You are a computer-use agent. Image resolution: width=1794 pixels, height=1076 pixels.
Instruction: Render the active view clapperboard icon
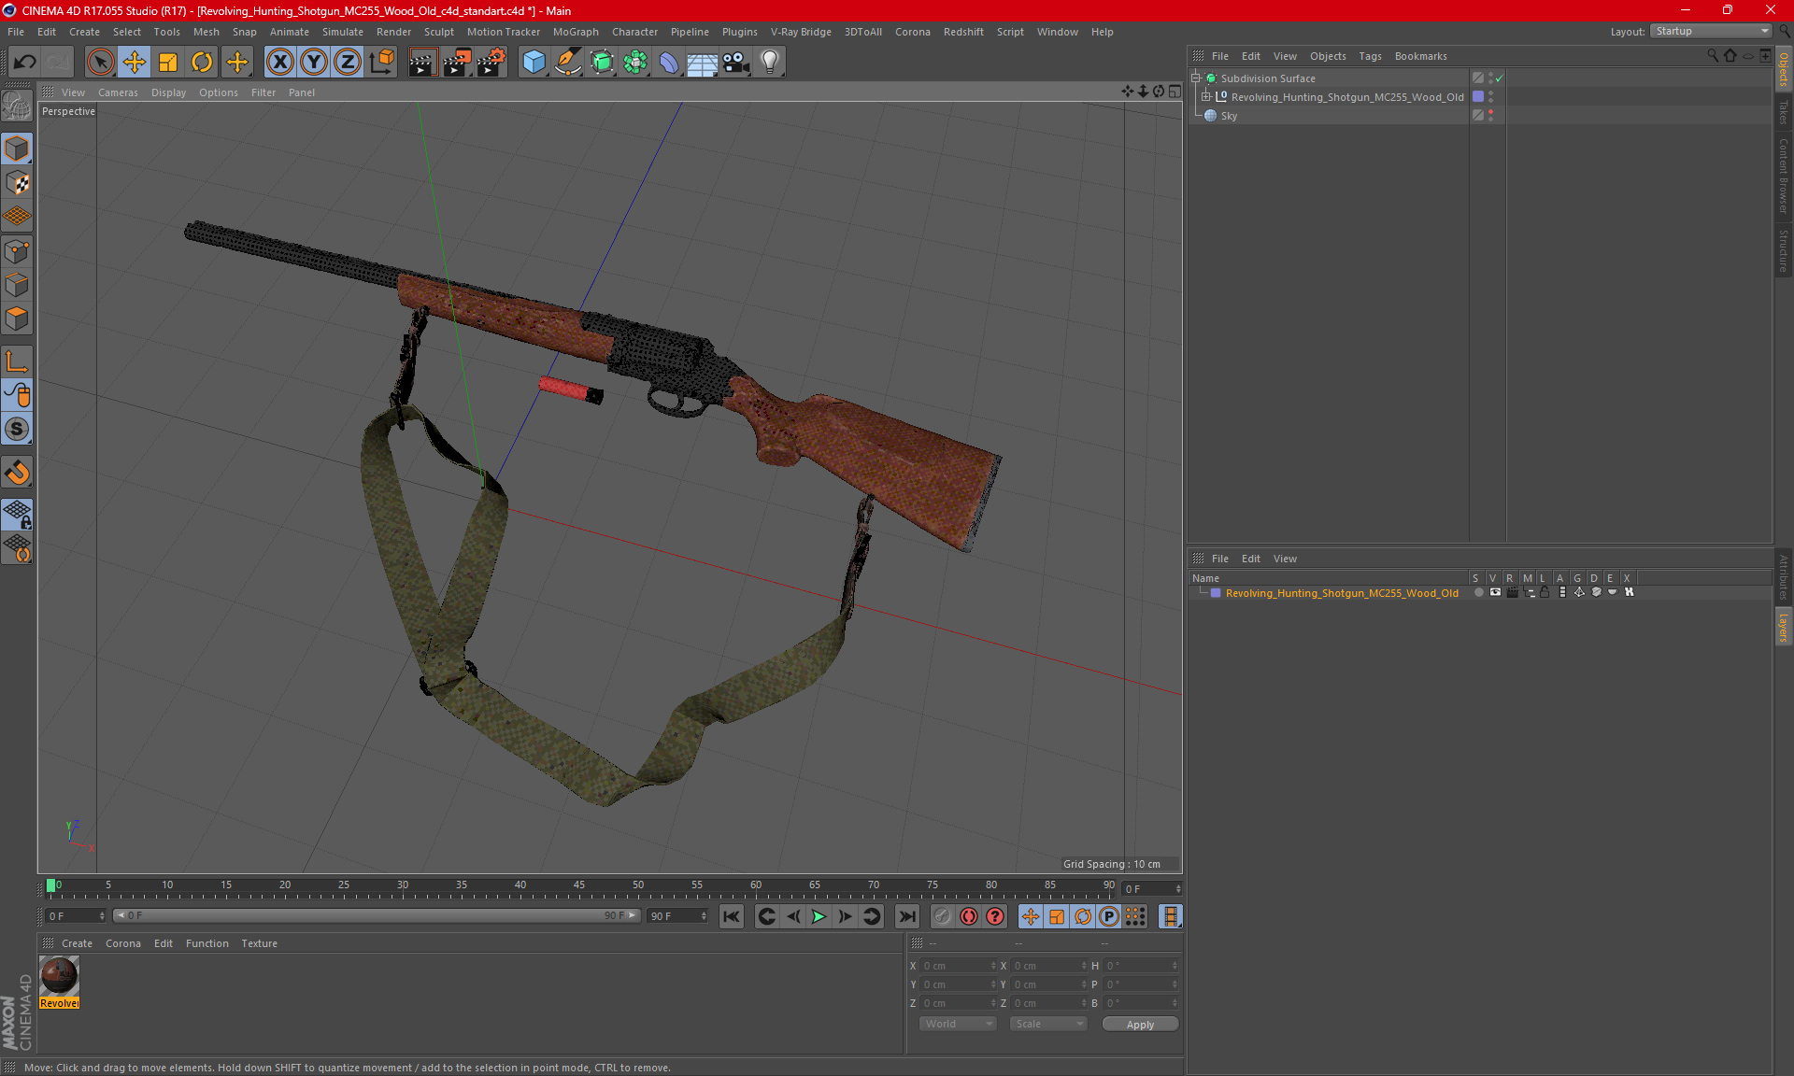tap(422, 62)
